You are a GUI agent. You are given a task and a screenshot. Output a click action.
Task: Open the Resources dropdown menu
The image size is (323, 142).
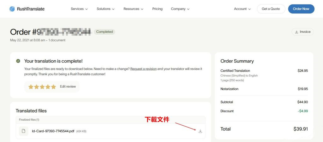[x=133, y=9]
